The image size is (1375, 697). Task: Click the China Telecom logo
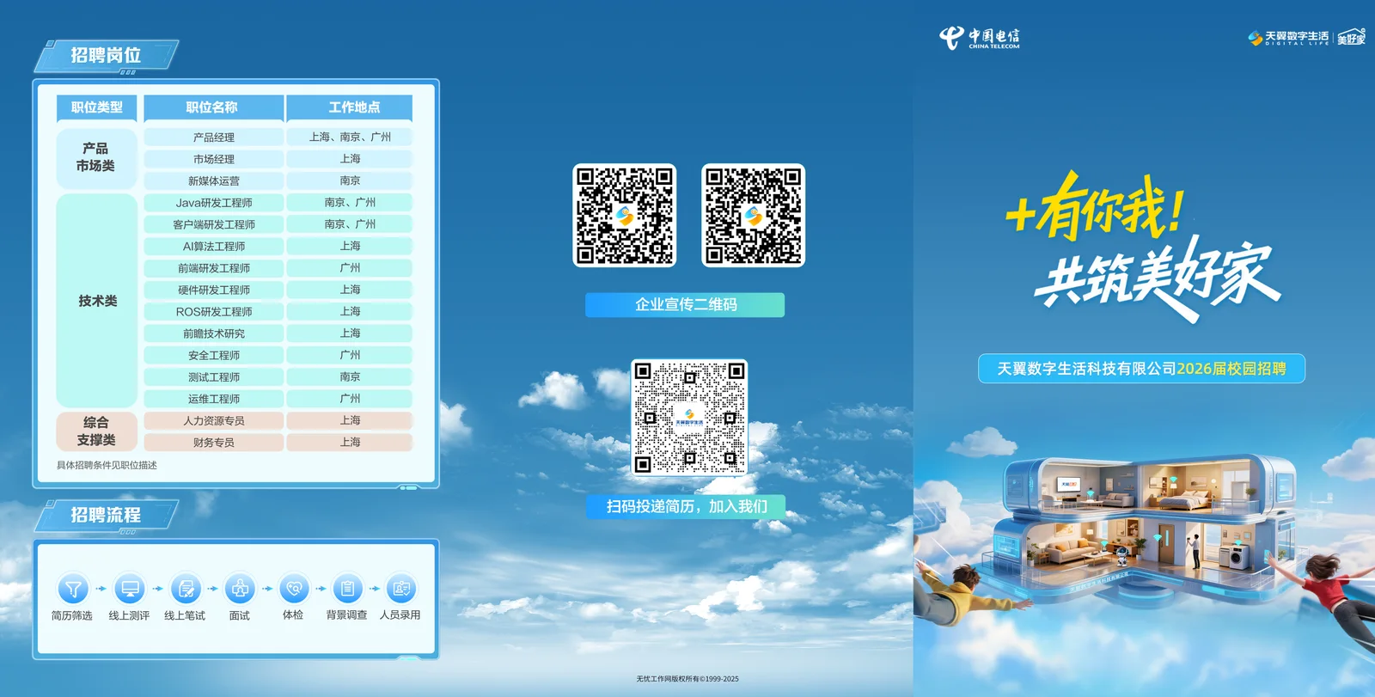tap(979, 38)
